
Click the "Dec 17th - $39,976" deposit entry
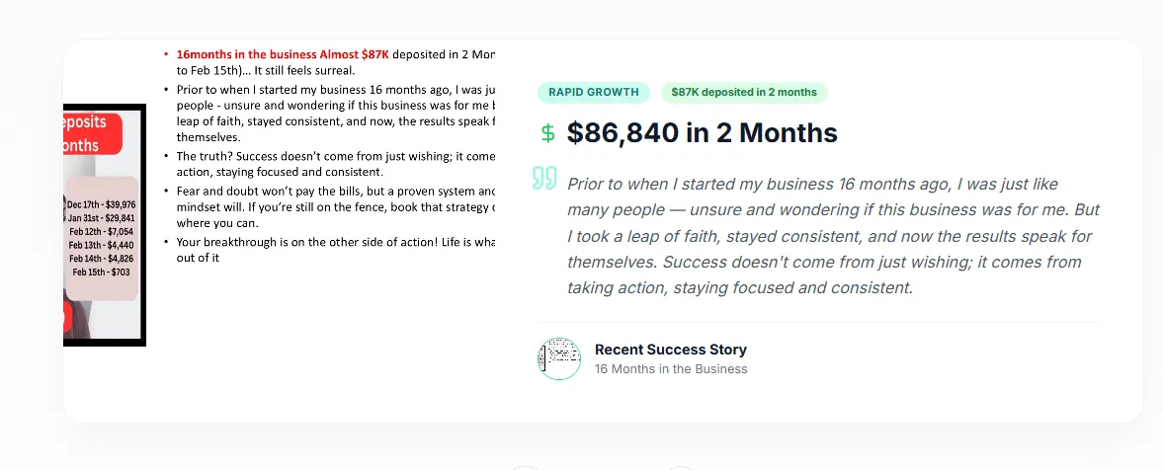(102, 204)
